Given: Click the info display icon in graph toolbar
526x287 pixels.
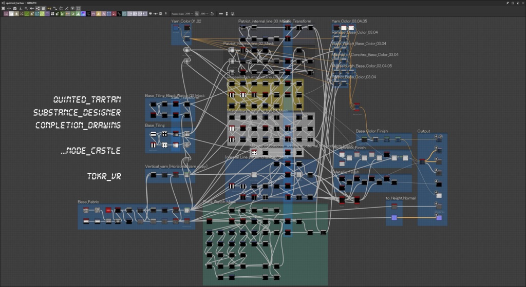Looking at the screenshot, I should pos(21,8).
